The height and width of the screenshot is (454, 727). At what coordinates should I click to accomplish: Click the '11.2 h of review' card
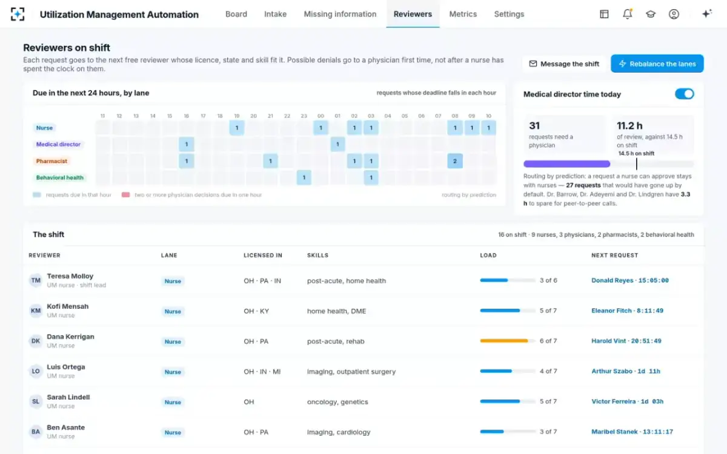coord(652,134)
